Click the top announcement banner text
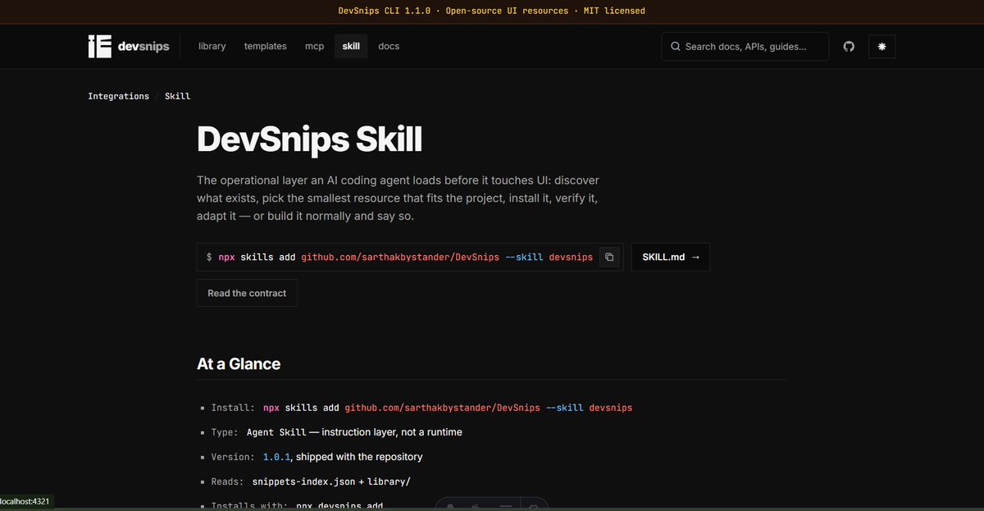 coord(492,11)
